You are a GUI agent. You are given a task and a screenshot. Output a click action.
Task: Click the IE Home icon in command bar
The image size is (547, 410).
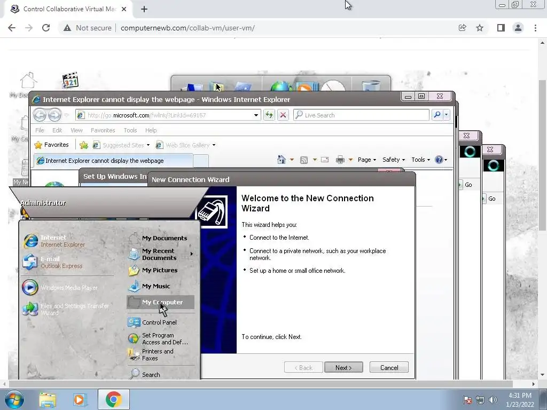coord(281,160)
